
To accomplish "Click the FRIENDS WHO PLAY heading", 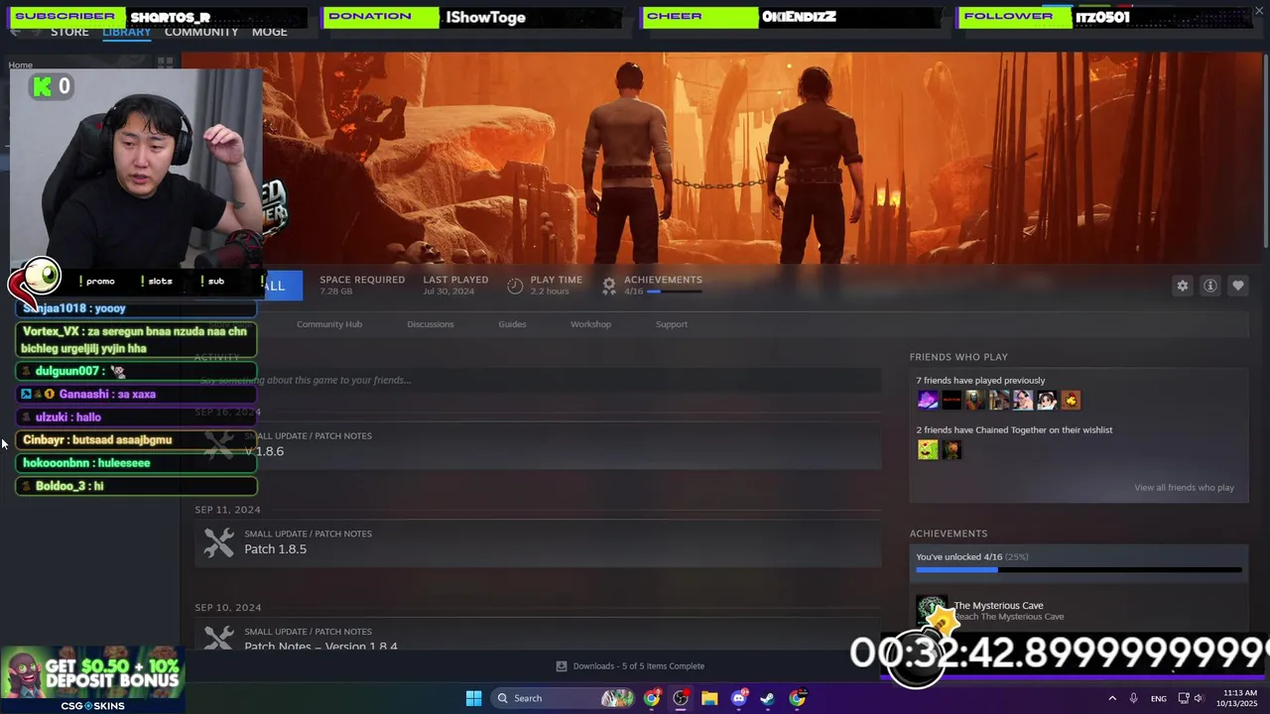I will [x=958, y=357].
